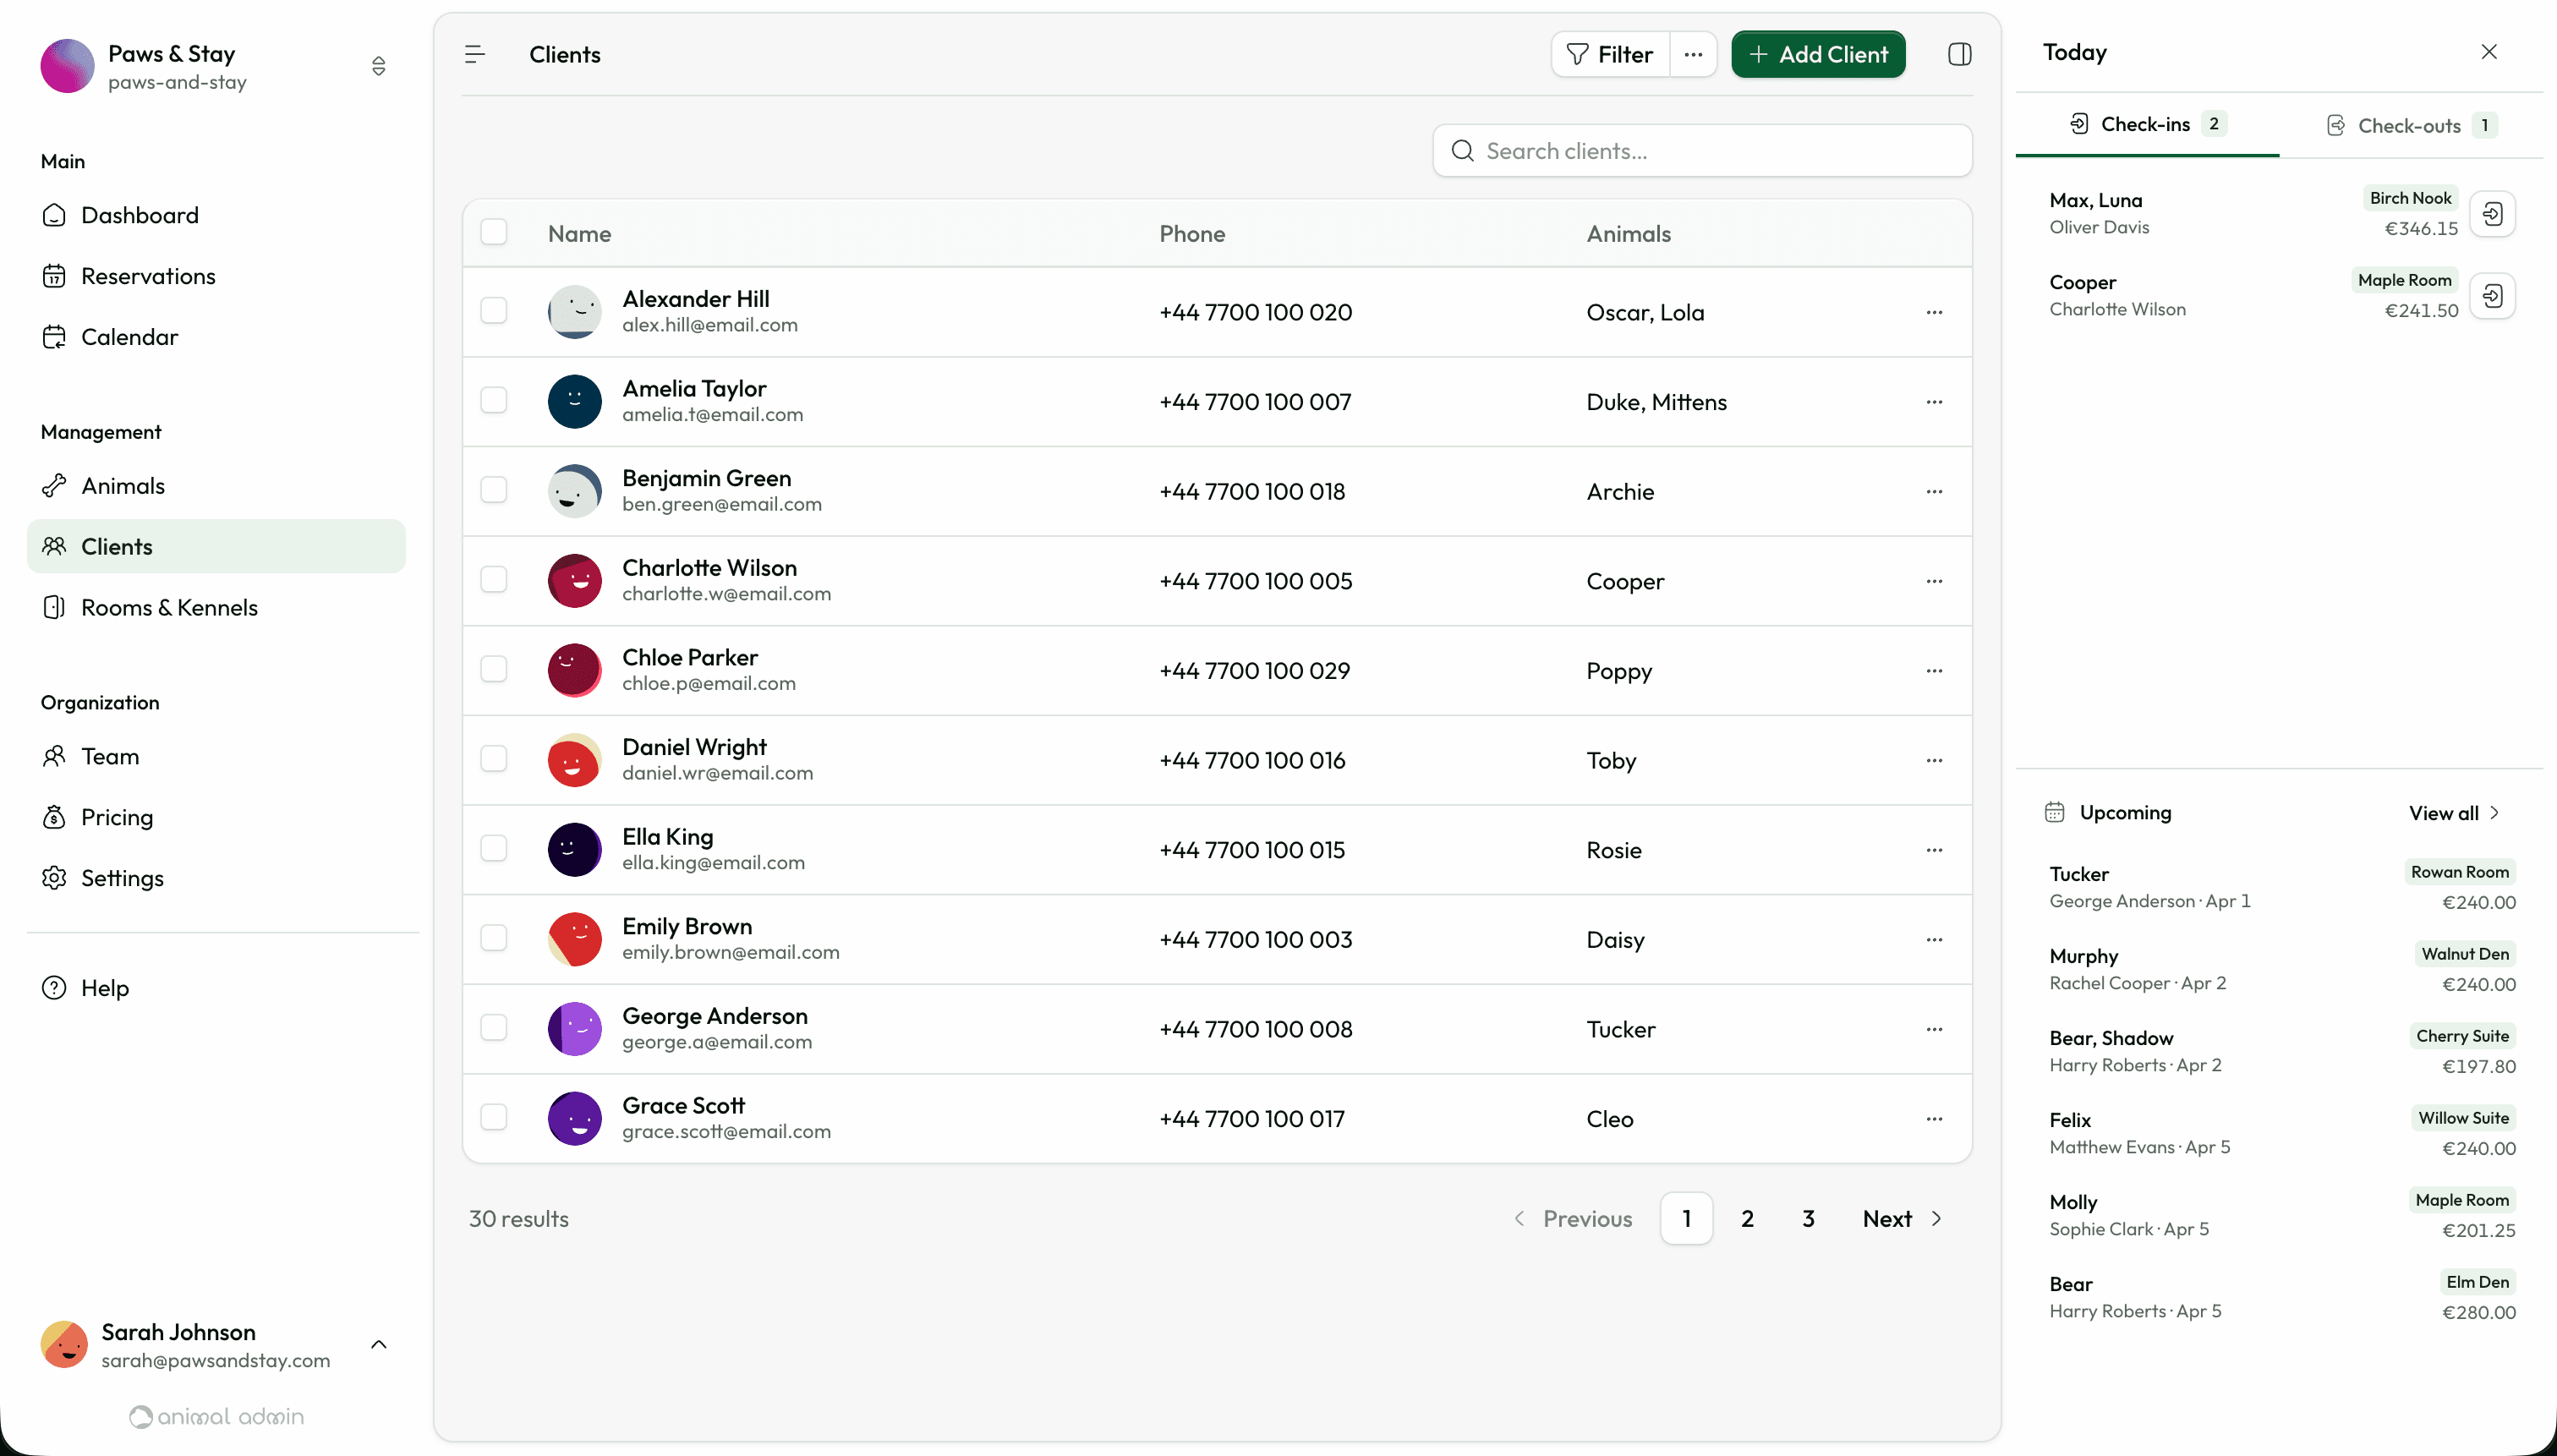The width and height of the screenshot is (2557, 1456).
Task: Select the checkbox for Alexander Hill
Action: tap(494, 311)
